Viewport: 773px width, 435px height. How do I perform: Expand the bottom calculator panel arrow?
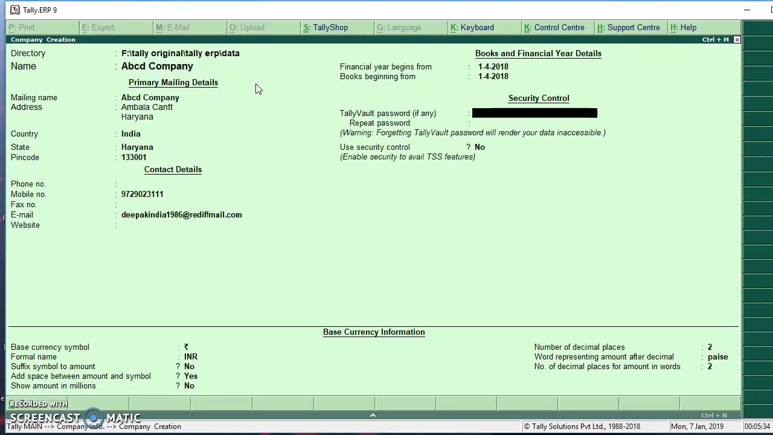(x=373, y=415)
